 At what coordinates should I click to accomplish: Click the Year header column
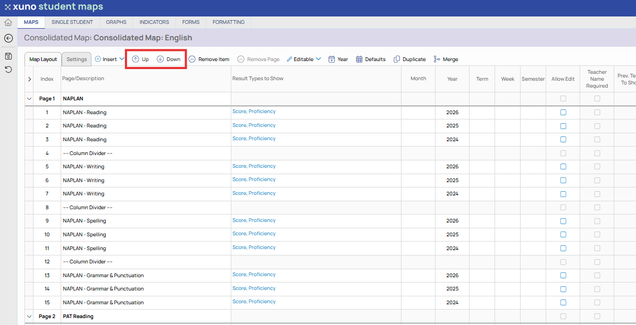click(452, 79)
